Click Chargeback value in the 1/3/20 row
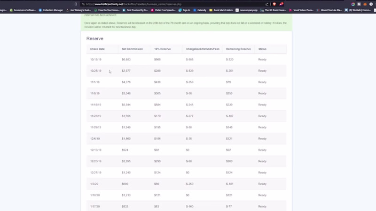Image resolution: width=376 pixels, height=211 pixels. 190,184
